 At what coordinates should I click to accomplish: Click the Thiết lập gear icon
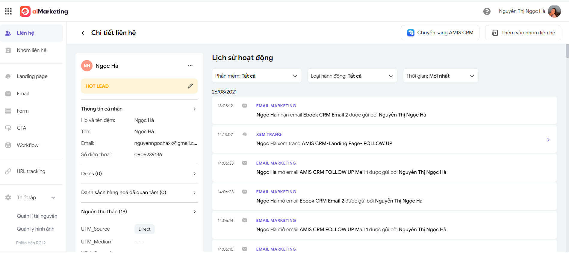pyautogui.click(x=8, y=197)
